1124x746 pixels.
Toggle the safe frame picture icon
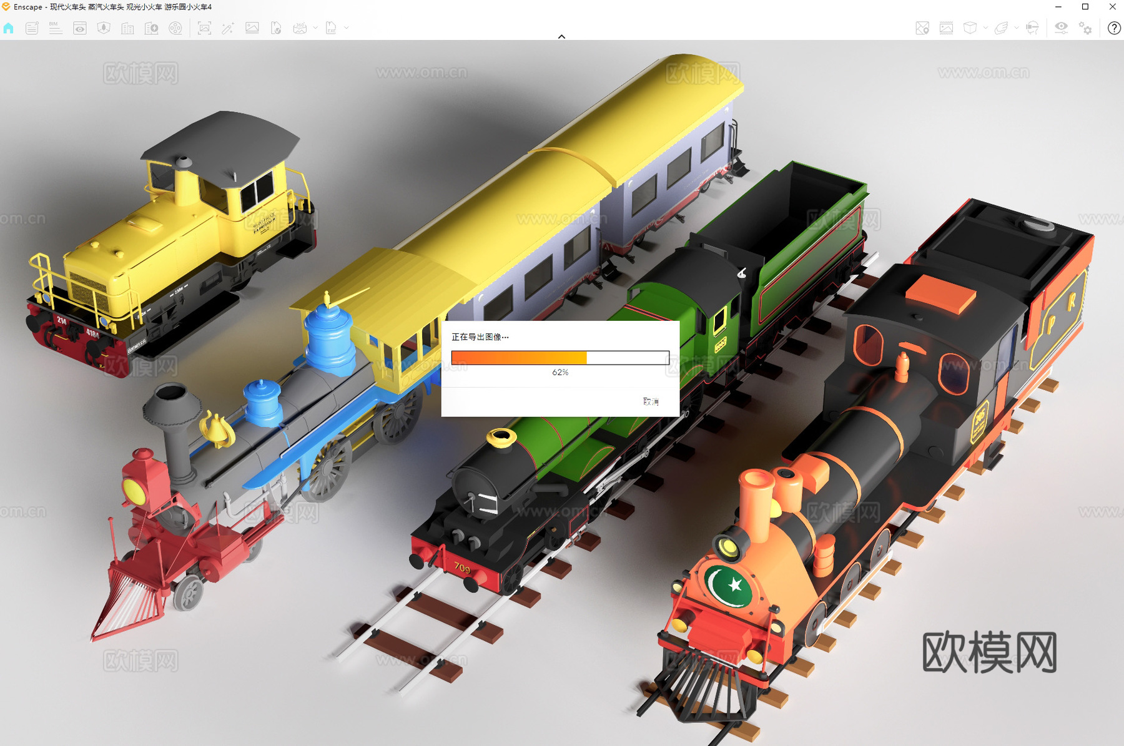pyautogui.click(x=946, y=28)
